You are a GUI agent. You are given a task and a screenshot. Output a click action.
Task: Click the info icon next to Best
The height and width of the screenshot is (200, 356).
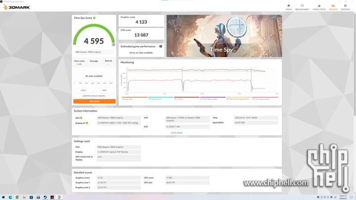pyautogui.click(x=111, y=61)
